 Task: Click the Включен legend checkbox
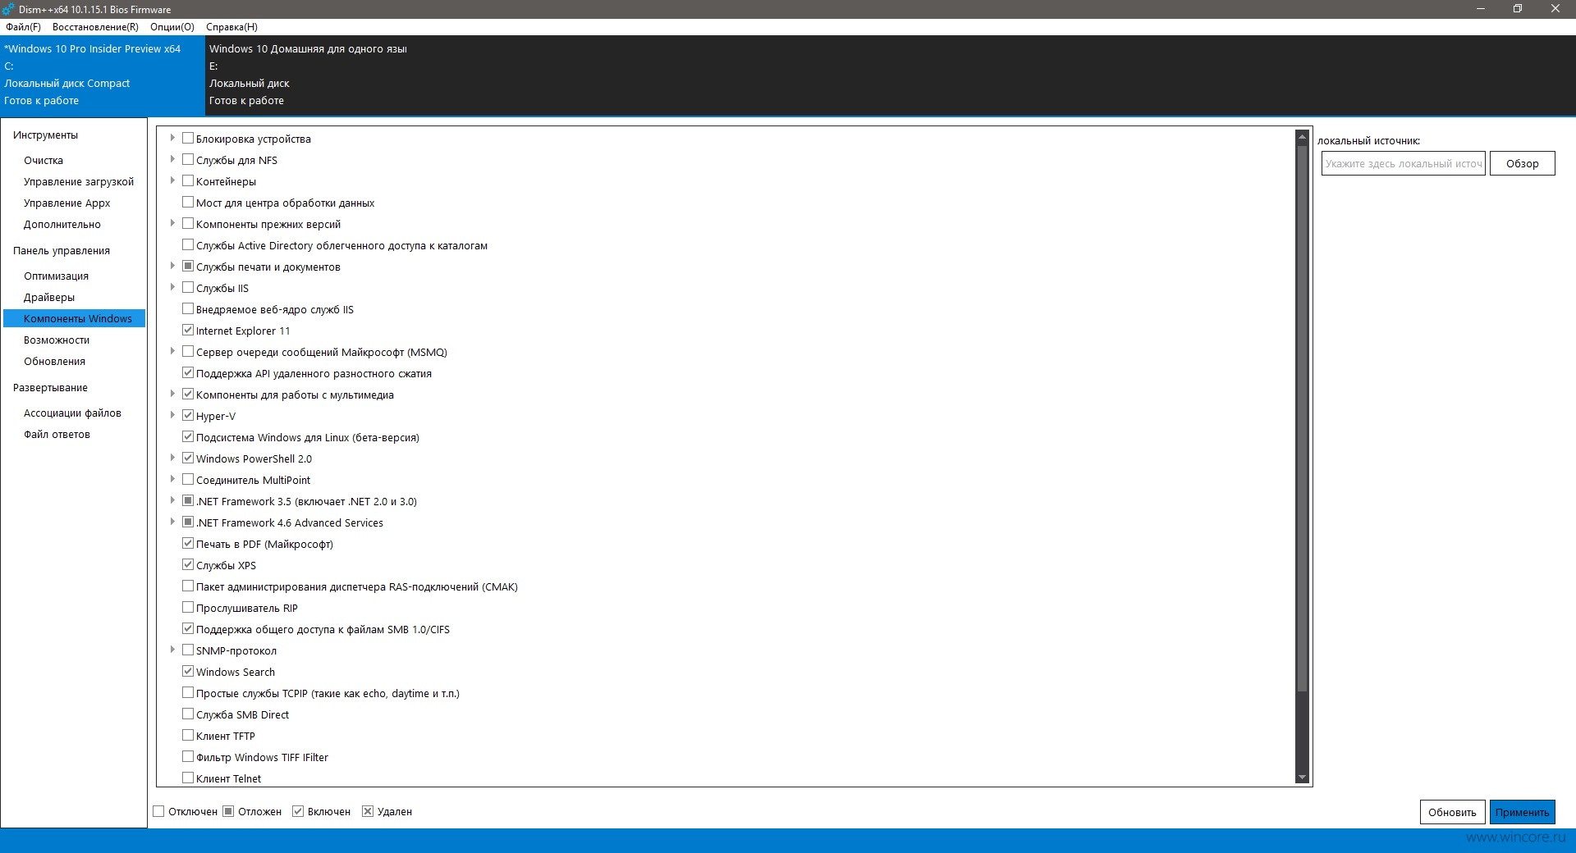point(298,811)
